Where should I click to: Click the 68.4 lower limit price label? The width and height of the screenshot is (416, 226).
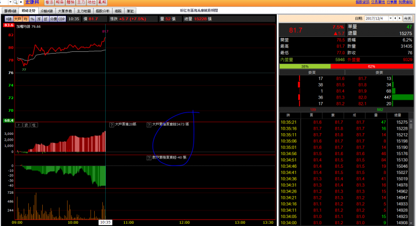pos(9,120)
